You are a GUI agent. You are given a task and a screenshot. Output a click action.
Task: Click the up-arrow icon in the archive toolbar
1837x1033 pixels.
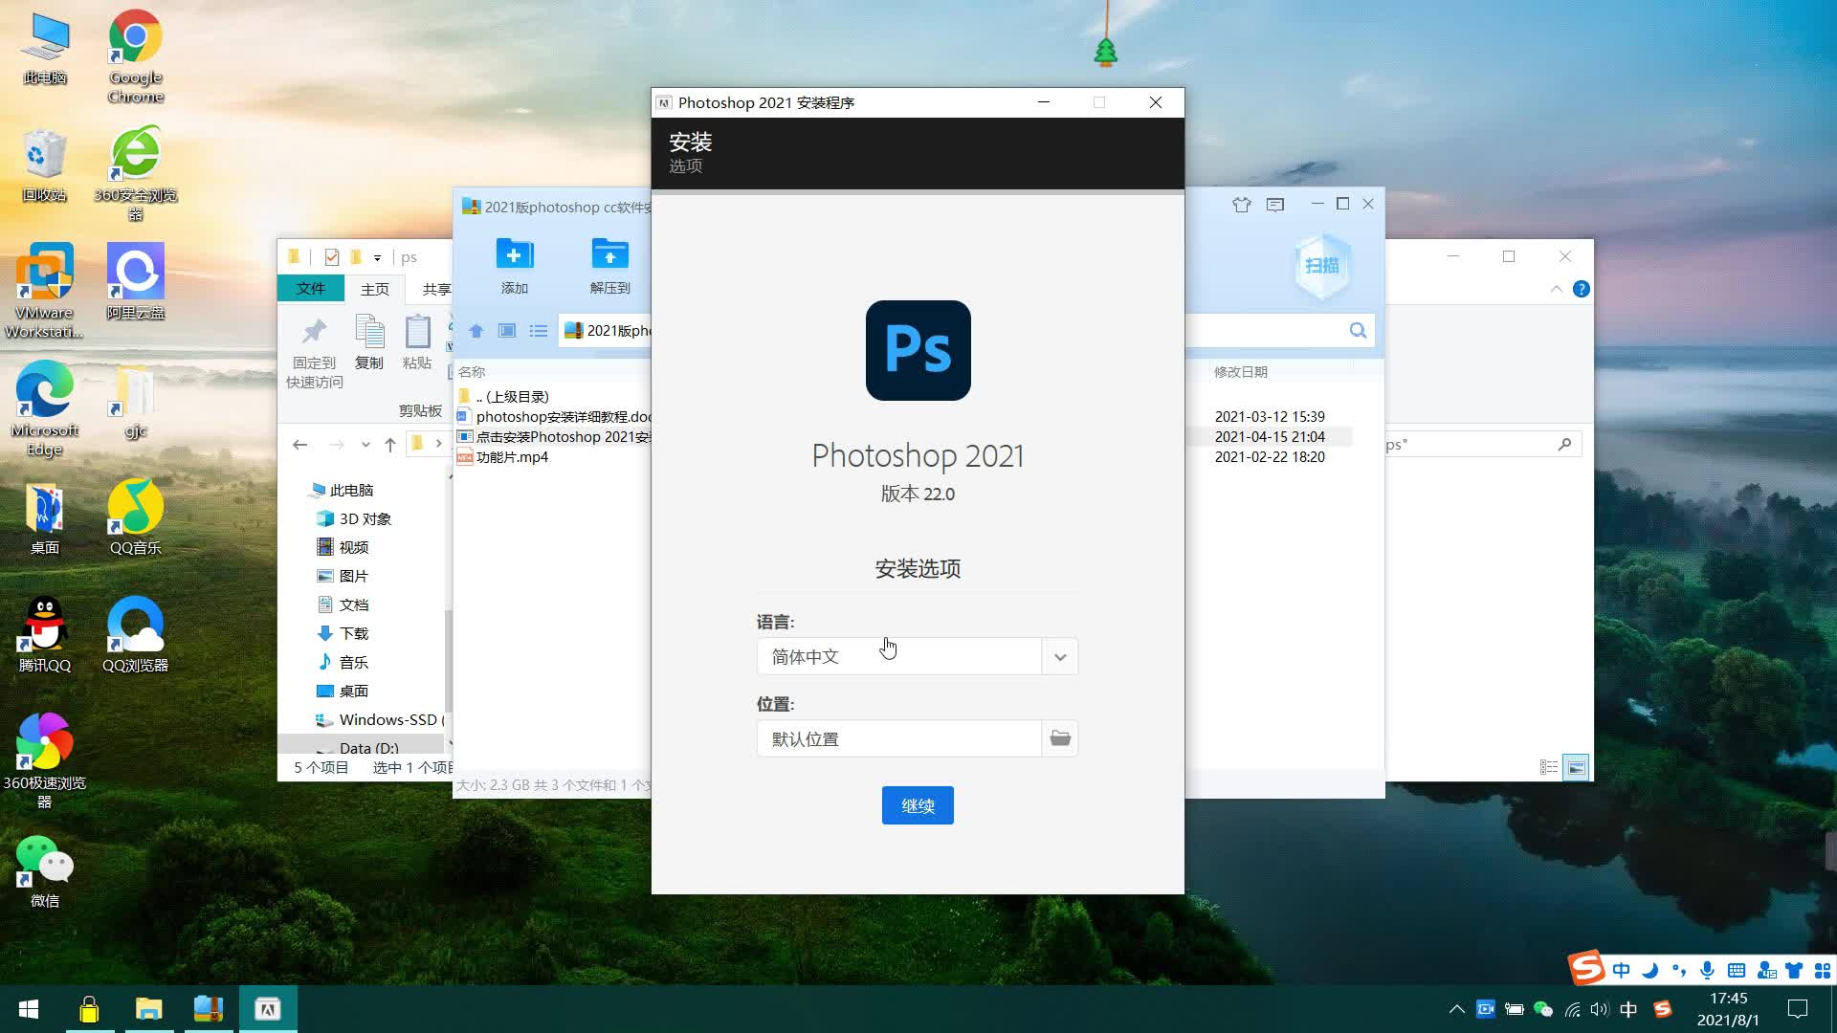tap(476, 331)
